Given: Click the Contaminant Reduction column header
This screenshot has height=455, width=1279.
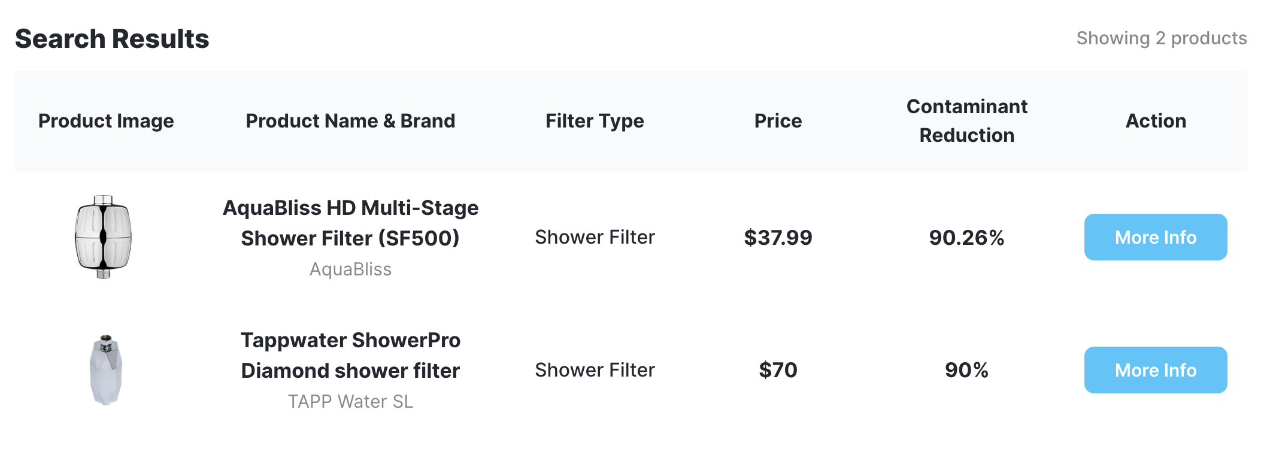Looking at the screenshot, I should pyautogui.click(x=966, y=121).
